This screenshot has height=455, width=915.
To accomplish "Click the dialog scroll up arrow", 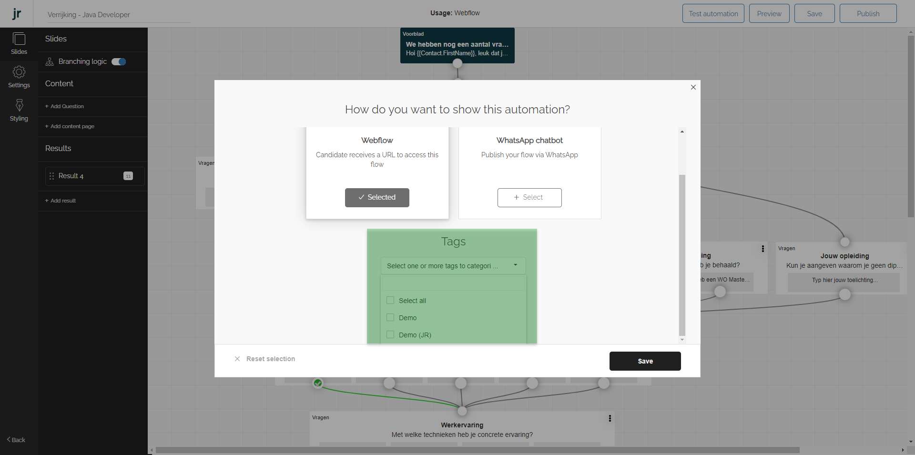I will pos(682,131).
